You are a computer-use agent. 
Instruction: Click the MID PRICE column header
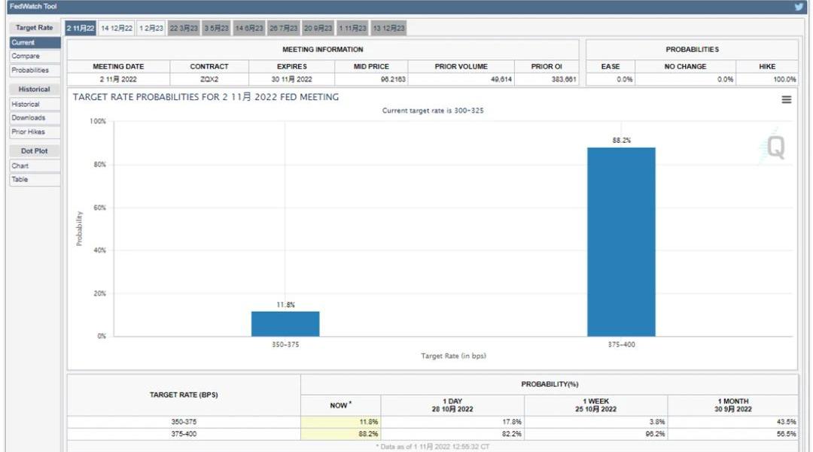pyautogui.click(x=371, y=66)
